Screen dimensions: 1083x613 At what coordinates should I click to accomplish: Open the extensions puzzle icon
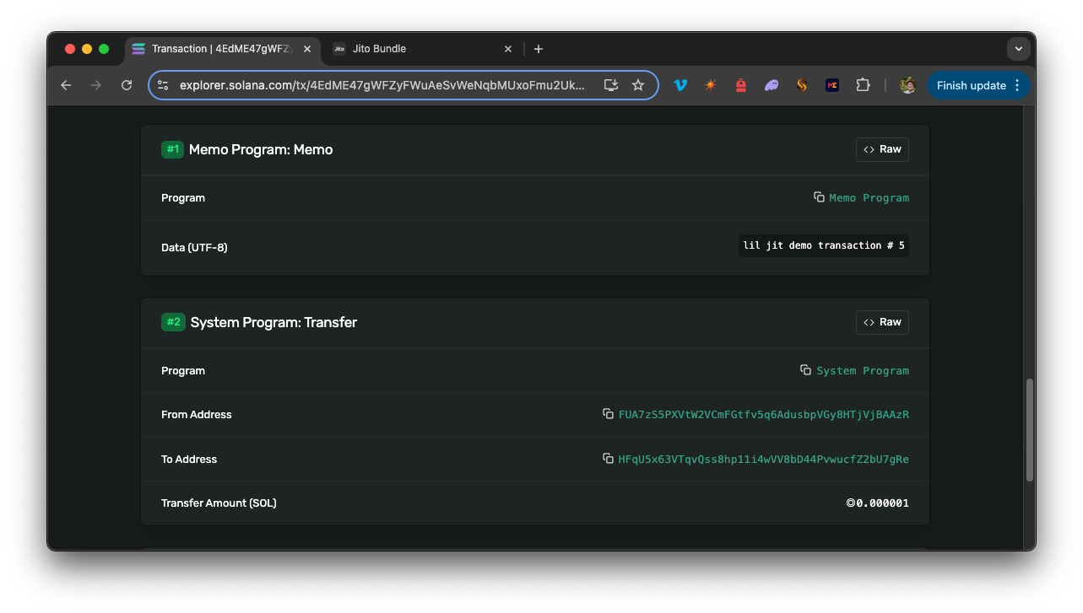(x=863, y=85)
